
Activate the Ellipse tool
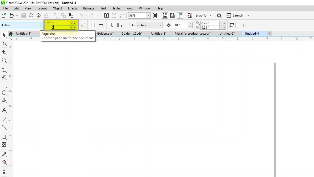[4, 93]
